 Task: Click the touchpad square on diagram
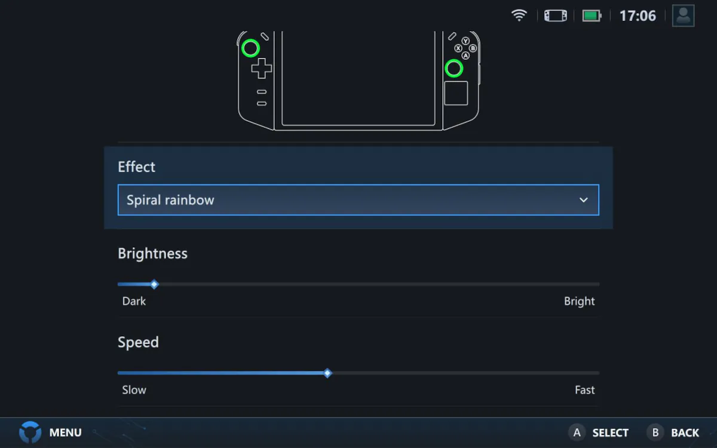point(456,93)
